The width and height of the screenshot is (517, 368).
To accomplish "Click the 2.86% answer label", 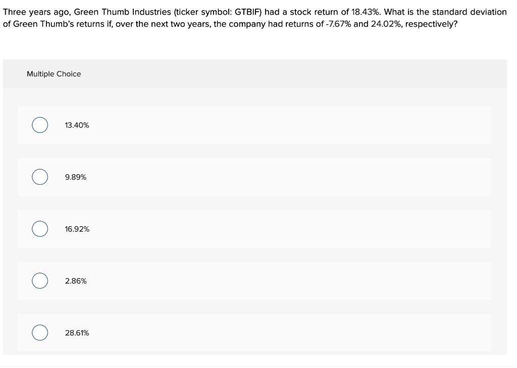I will coord(76,281).
